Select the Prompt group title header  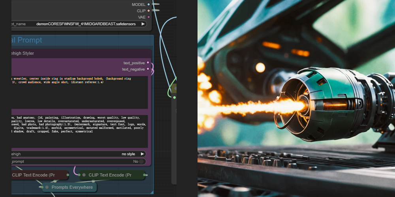82,40
